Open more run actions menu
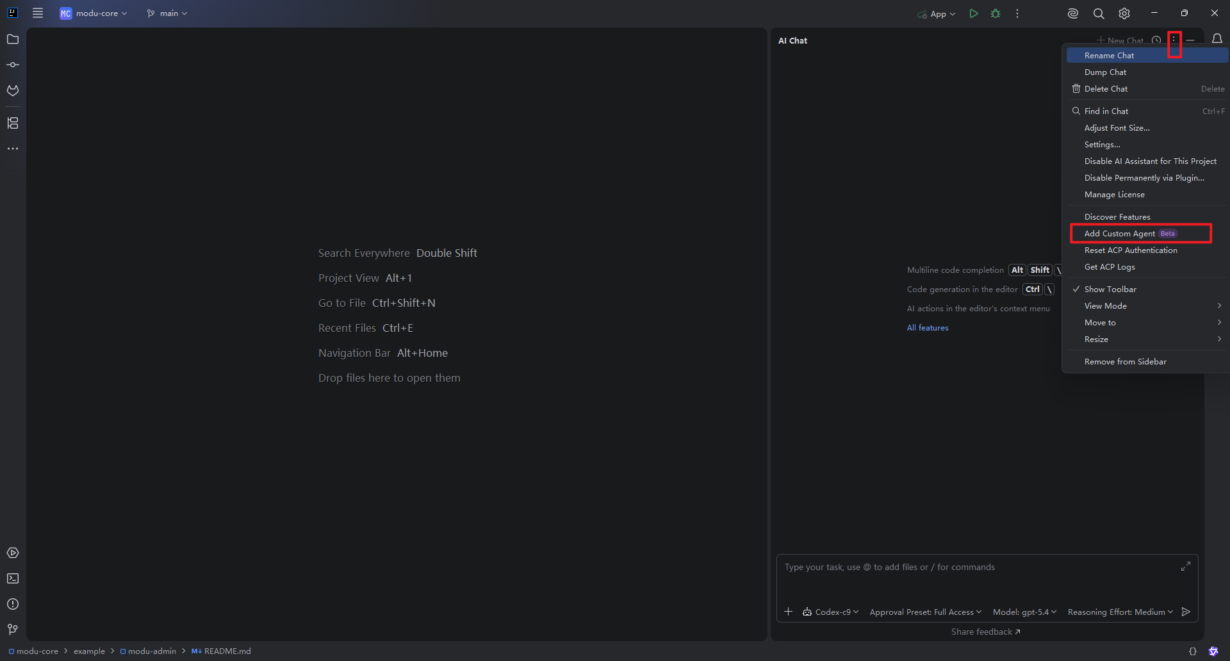1230x661 pixels. [x=1017, y=13]
